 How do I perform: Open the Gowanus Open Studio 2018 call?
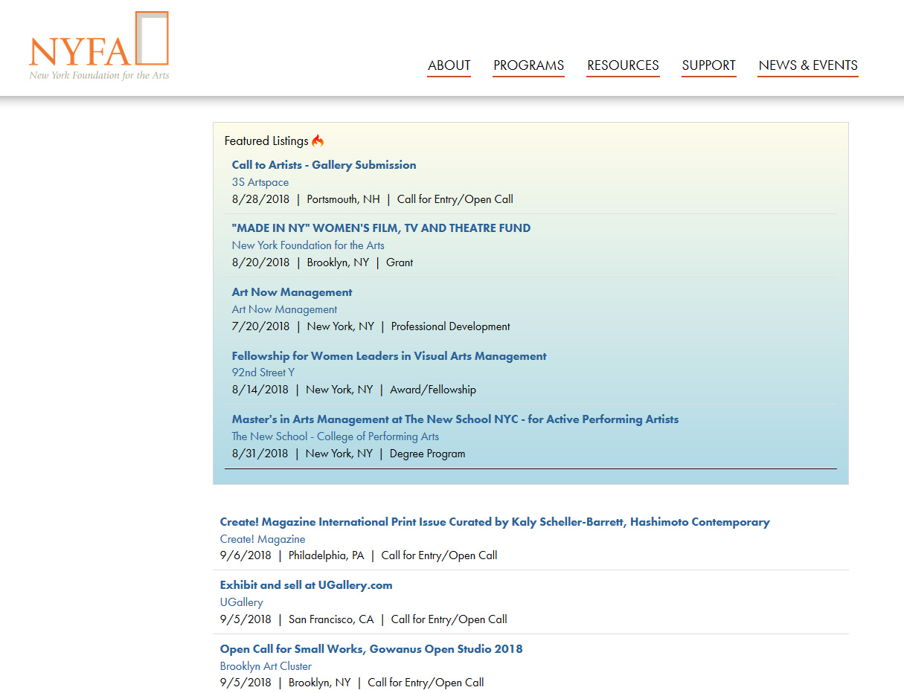tap(371, 649)
